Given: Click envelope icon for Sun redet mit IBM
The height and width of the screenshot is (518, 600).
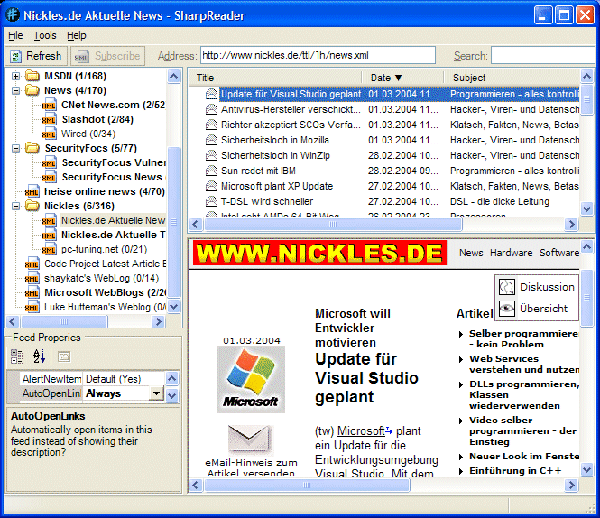Looking at the screenshot, I should (x=211, y=171).
